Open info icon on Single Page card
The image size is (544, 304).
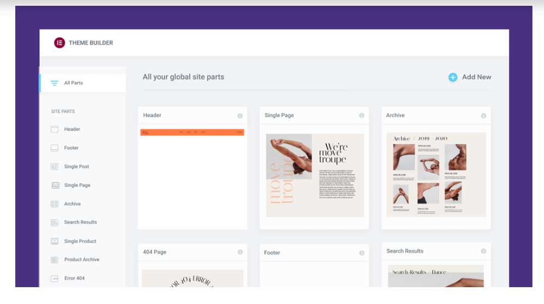(x=361, y=116)
